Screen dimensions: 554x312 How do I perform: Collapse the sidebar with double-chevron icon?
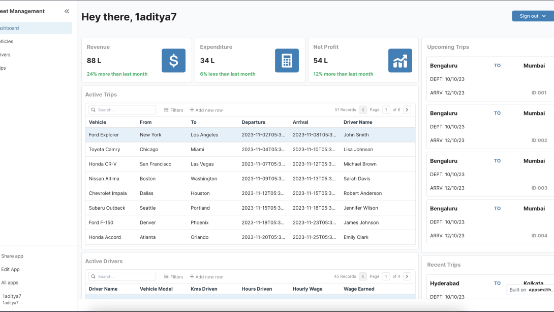tap(67, 11)
